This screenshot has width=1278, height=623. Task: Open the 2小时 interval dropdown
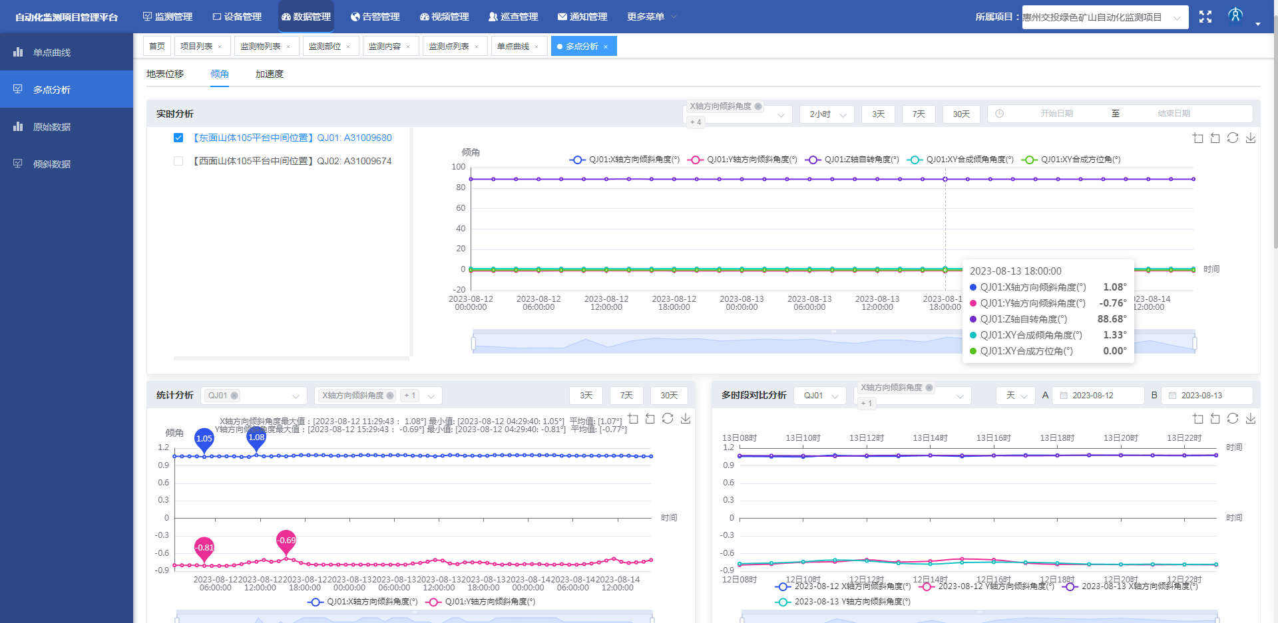point(827,114)
